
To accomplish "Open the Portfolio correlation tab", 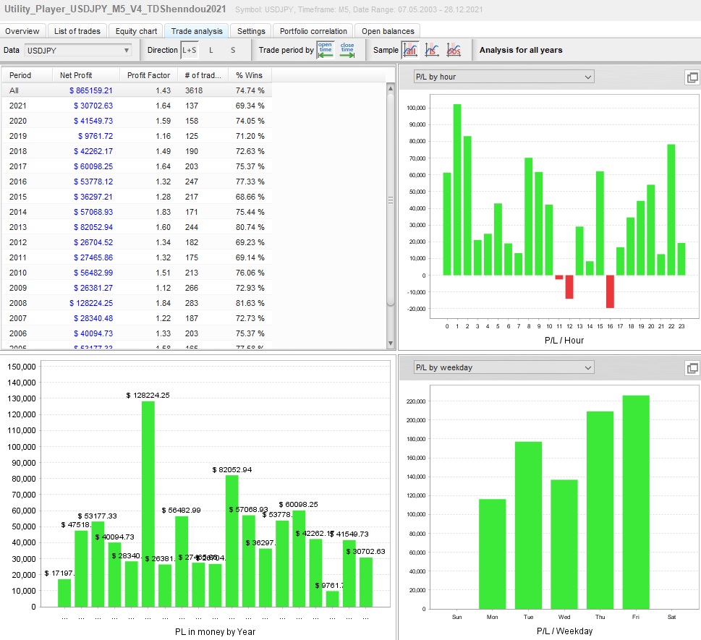I will [x=314, y=31].
